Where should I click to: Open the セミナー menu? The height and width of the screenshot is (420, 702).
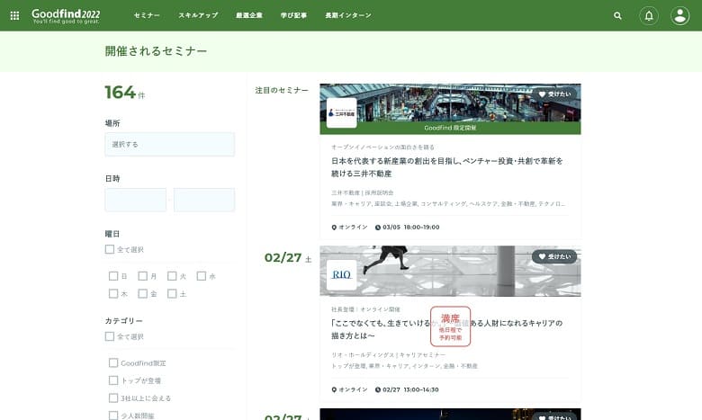click(x=147, y=15)
